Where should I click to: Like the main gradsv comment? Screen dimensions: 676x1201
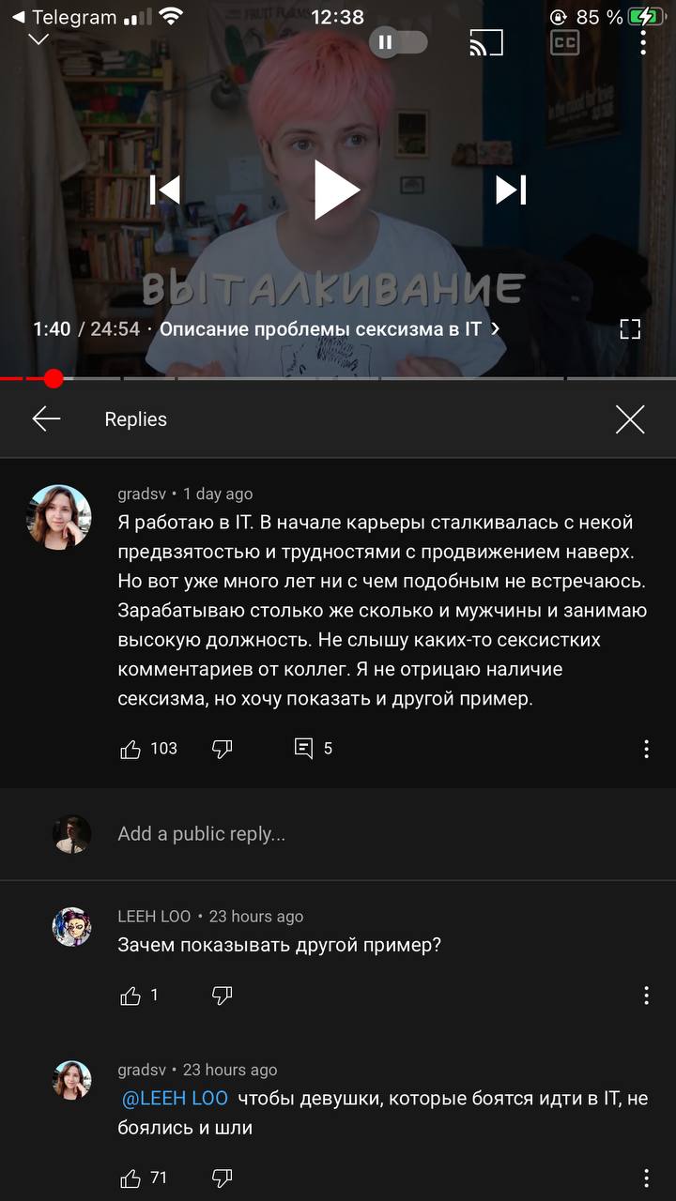pos(131,749)
